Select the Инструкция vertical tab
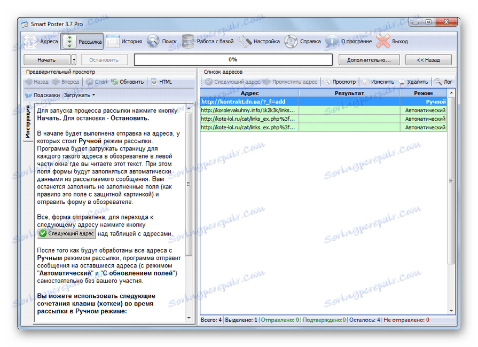The image size is (478, 347). [28, 122]
